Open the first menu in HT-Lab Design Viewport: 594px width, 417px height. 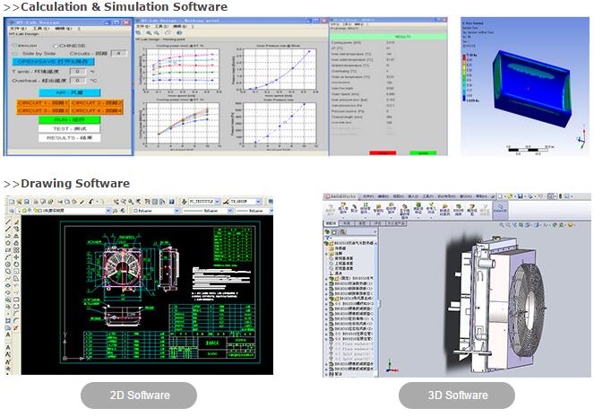tap(14, 28)
